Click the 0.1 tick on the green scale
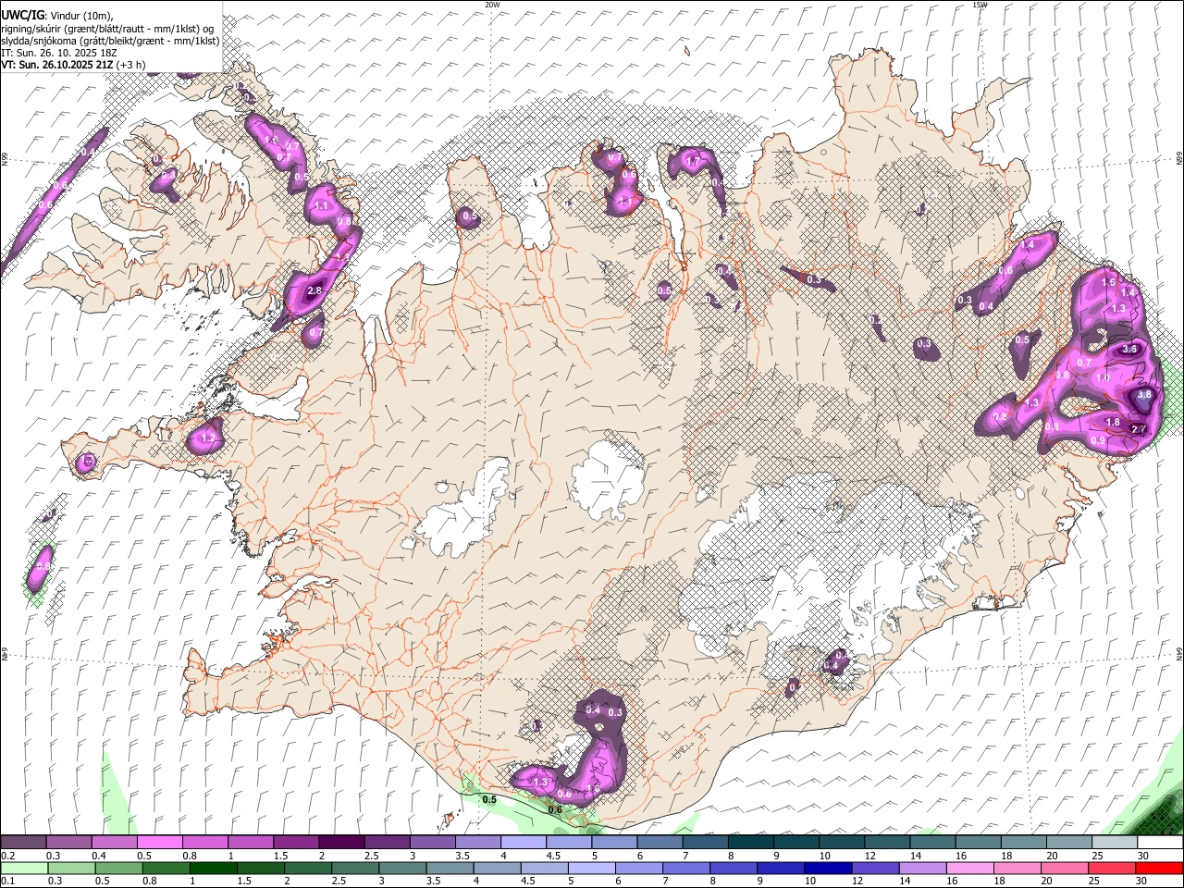 [8, 881]
